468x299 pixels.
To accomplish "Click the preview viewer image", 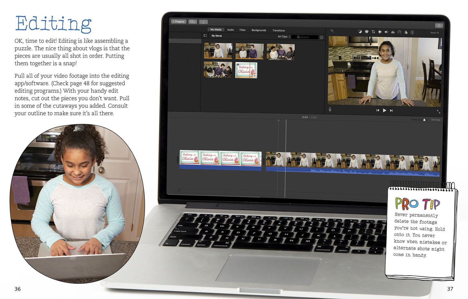I will point(384,71).
